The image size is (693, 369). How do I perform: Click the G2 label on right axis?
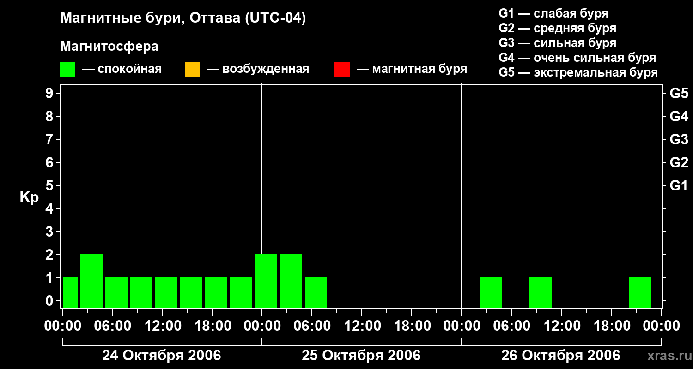coord(679,163)
